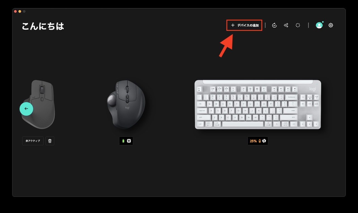The width and height of the screenshot is (358, 213).
Task: Click the dotted circle ring icon
Action: [x=298, y=25]
